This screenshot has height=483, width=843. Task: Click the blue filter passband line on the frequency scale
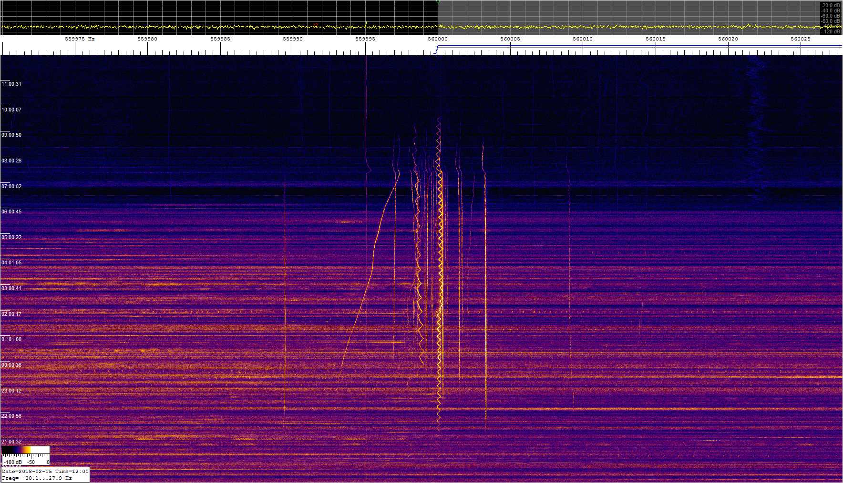point(640,46)
